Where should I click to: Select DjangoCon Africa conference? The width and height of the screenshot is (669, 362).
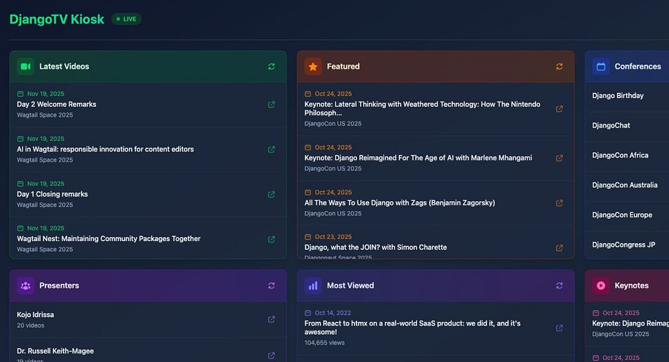(620, 155)
